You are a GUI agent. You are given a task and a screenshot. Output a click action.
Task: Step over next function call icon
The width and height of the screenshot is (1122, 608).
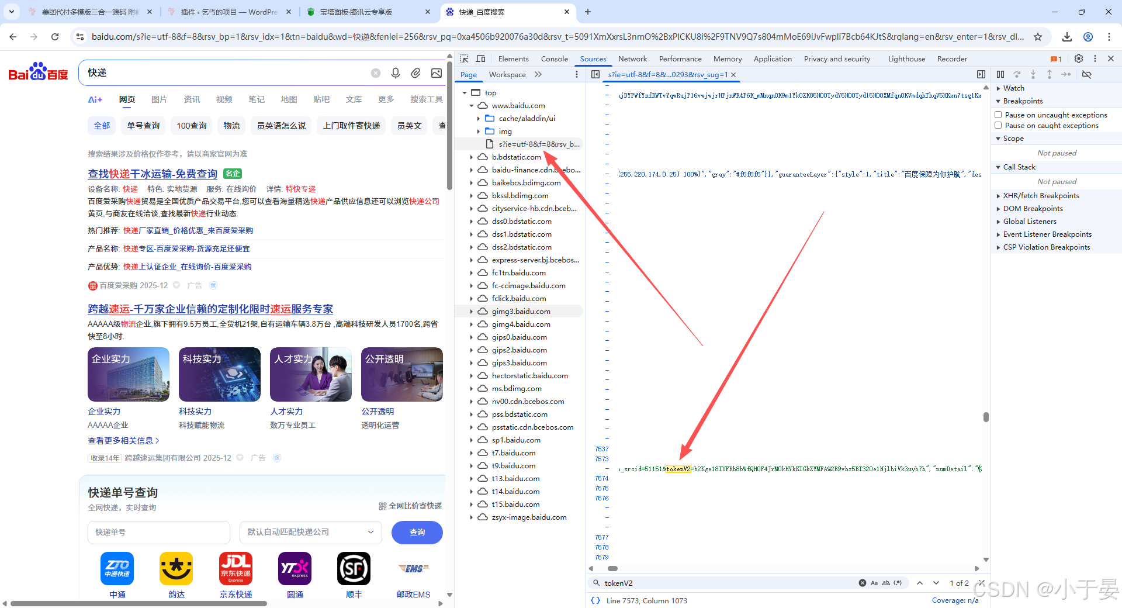click(1017, 74)
